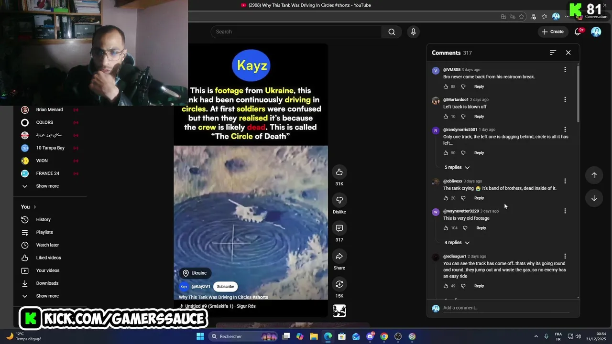The image size is (612, 344).
Task: Open the Brian Menard subscription
Action: click(50, 109)
